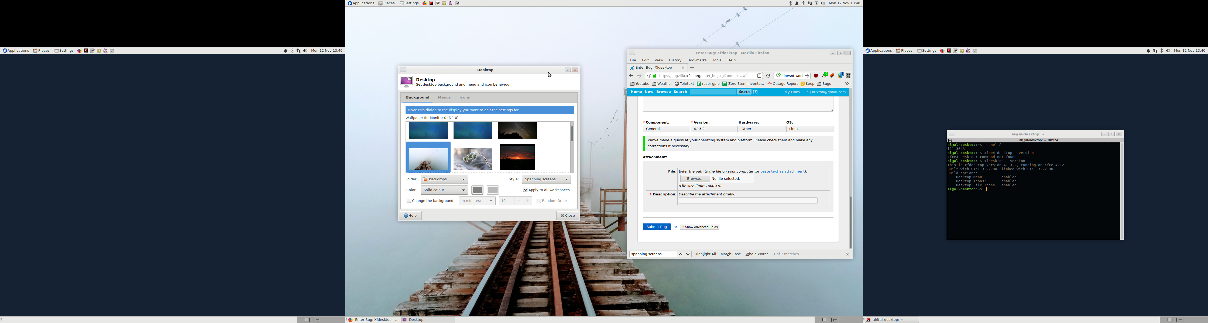Click Firefox back arrow button
The width and height of the screenshot is (1208, 323).
(x=631, y=76)
